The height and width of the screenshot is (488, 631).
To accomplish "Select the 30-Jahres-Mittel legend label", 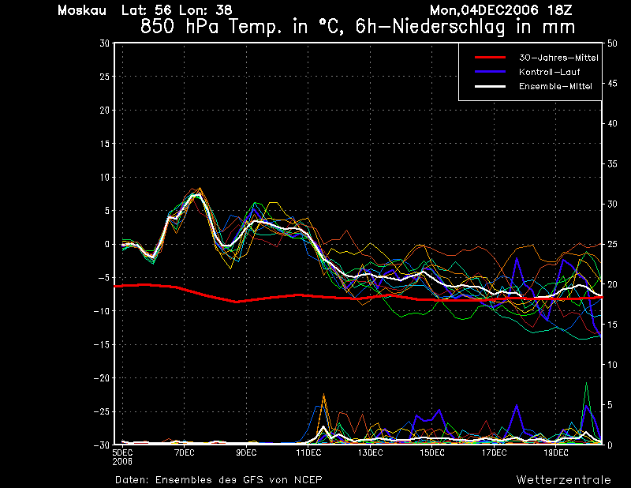I will pos(558,58).
